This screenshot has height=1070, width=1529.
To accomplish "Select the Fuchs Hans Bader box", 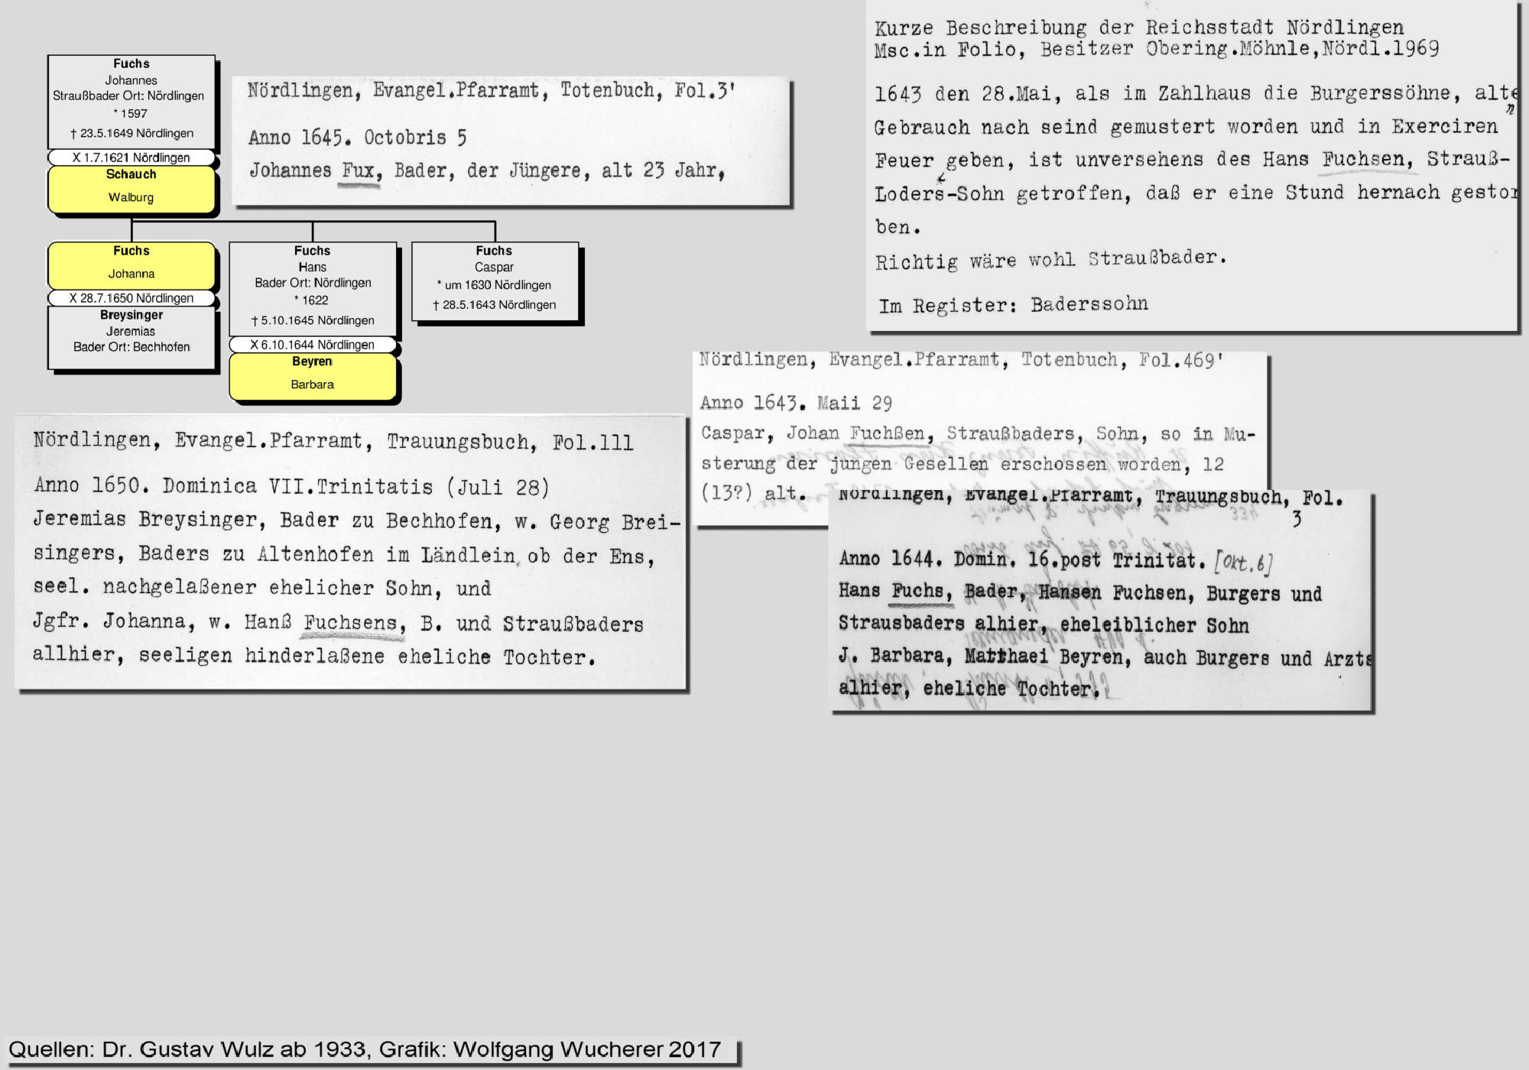I will pos(313,287).
